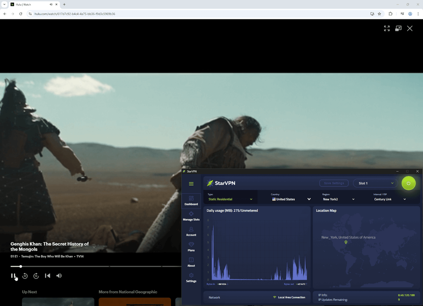Enter fullscreen mode in Hulu player
The height and width of the screenshot is (306, 423).
[387, 28]
